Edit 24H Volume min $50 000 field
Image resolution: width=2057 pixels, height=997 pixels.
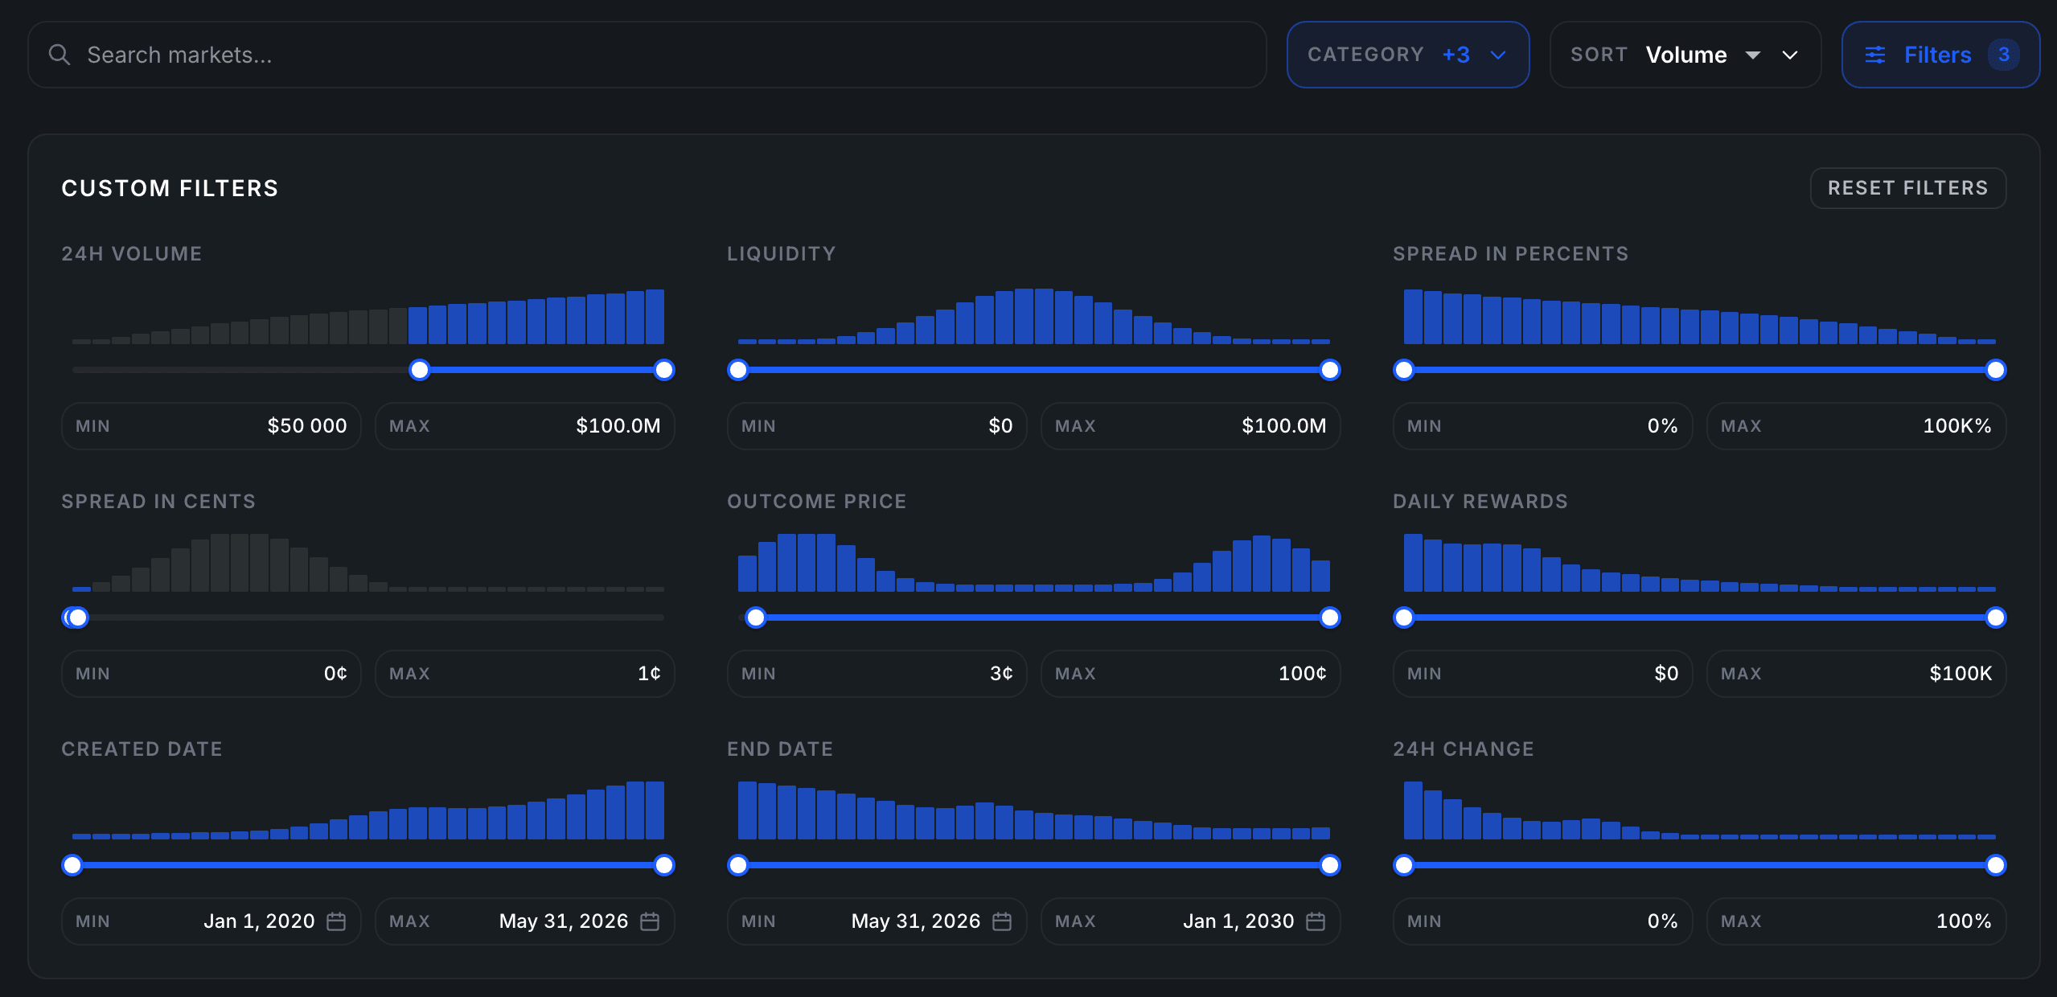pyautogui.click(x=211, y=426)
